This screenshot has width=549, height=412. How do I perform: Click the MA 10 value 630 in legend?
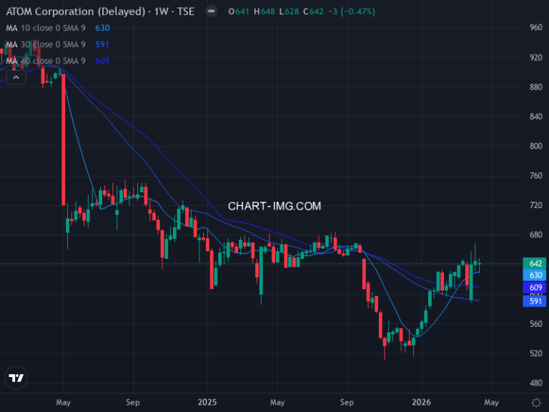tap(102, 28)
